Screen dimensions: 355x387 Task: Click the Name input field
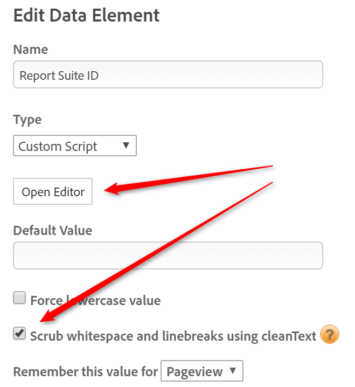point(168,74)
